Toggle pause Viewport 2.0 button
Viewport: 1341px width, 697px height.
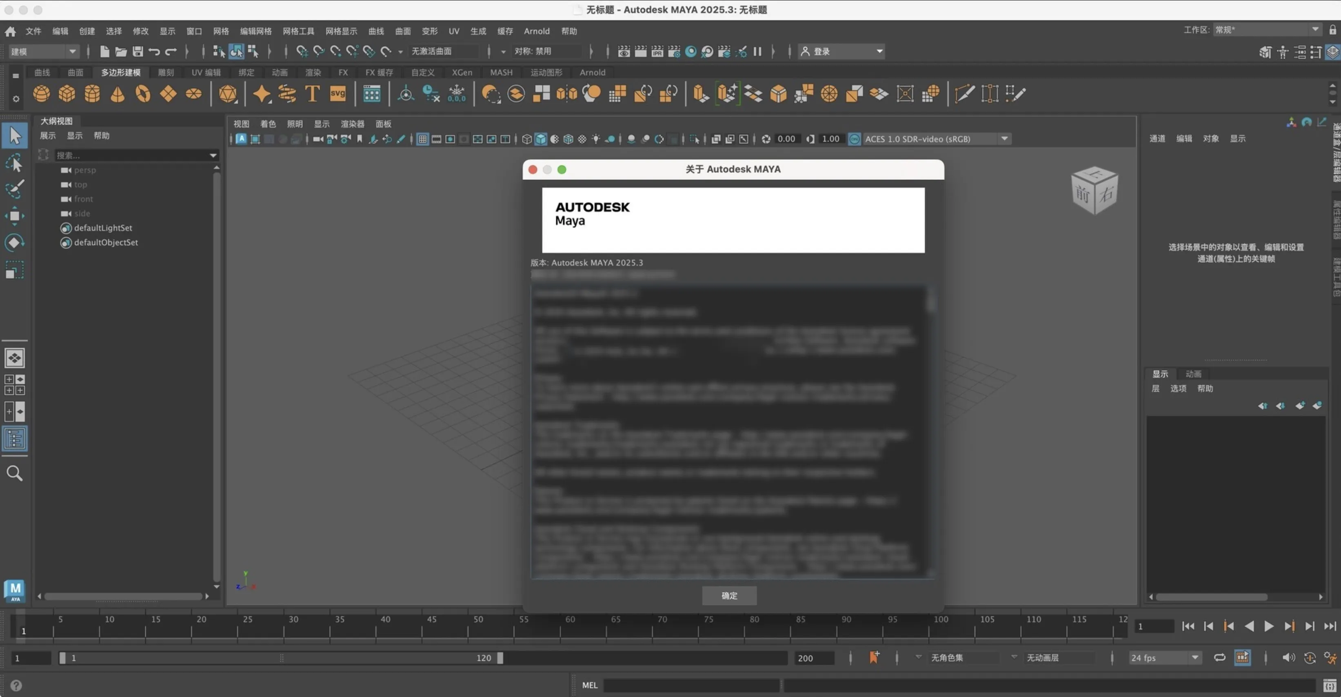click(757, 51)
